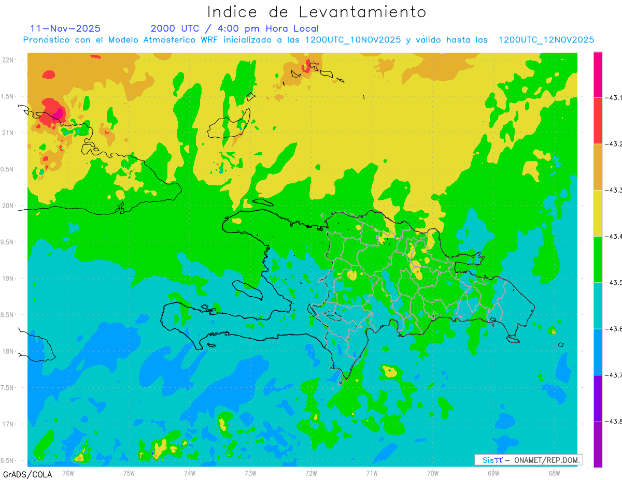Image resolution: width=622 pixels, height=480 pixels.
Task: Click the '-43.1' color bar value
Action: pos(614,98)
